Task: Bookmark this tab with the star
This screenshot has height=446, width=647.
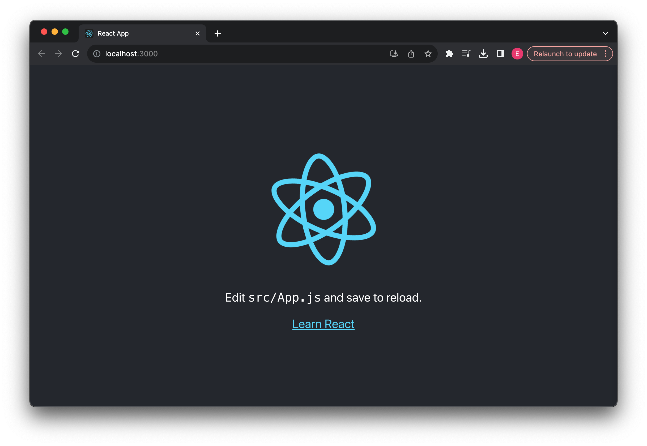Action: pos(428,54)
